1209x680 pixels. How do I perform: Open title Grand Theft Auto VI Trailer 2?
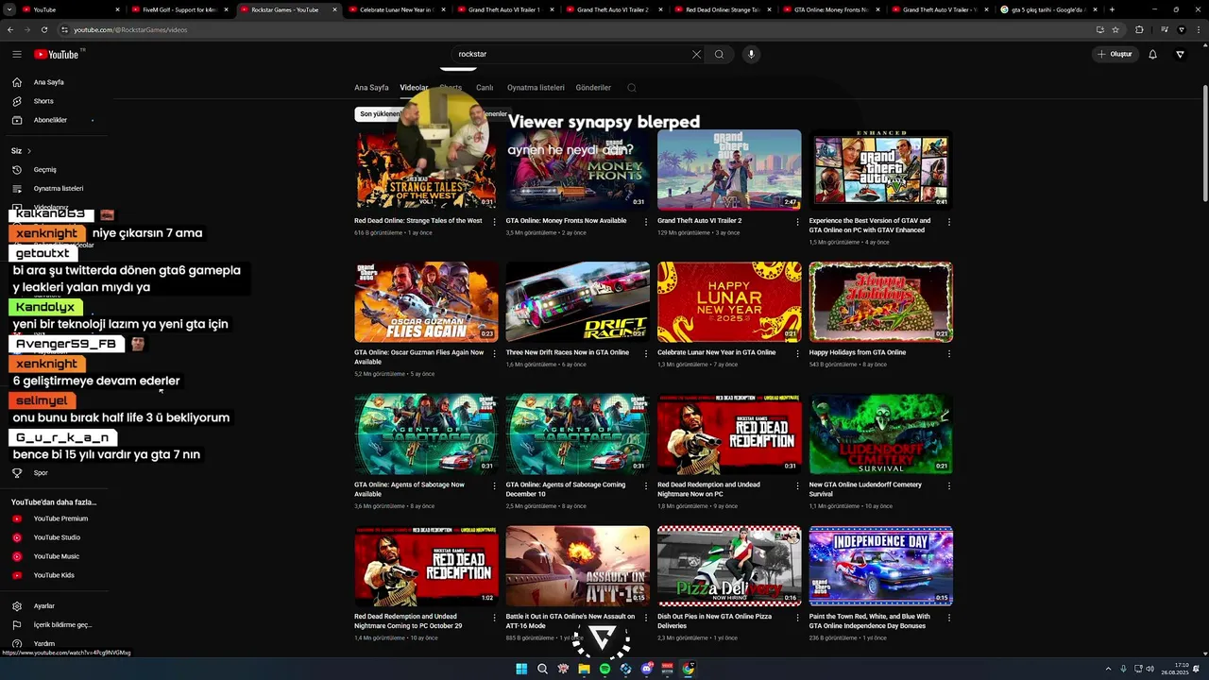click(x=700, y=221)
